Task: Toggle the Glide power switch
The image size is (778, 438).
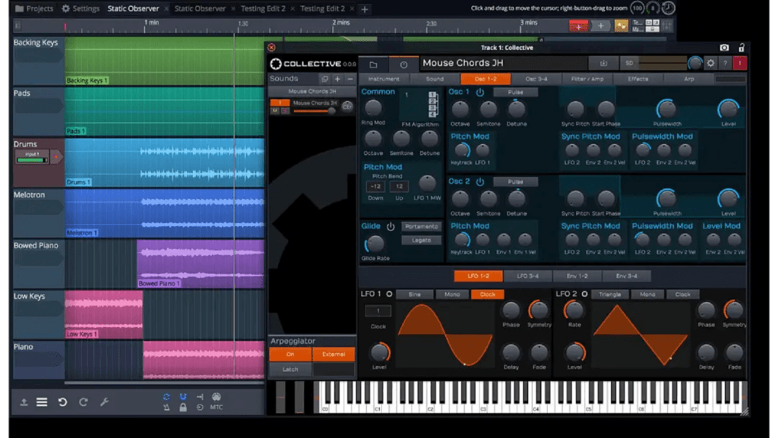Action: [390, 226]
